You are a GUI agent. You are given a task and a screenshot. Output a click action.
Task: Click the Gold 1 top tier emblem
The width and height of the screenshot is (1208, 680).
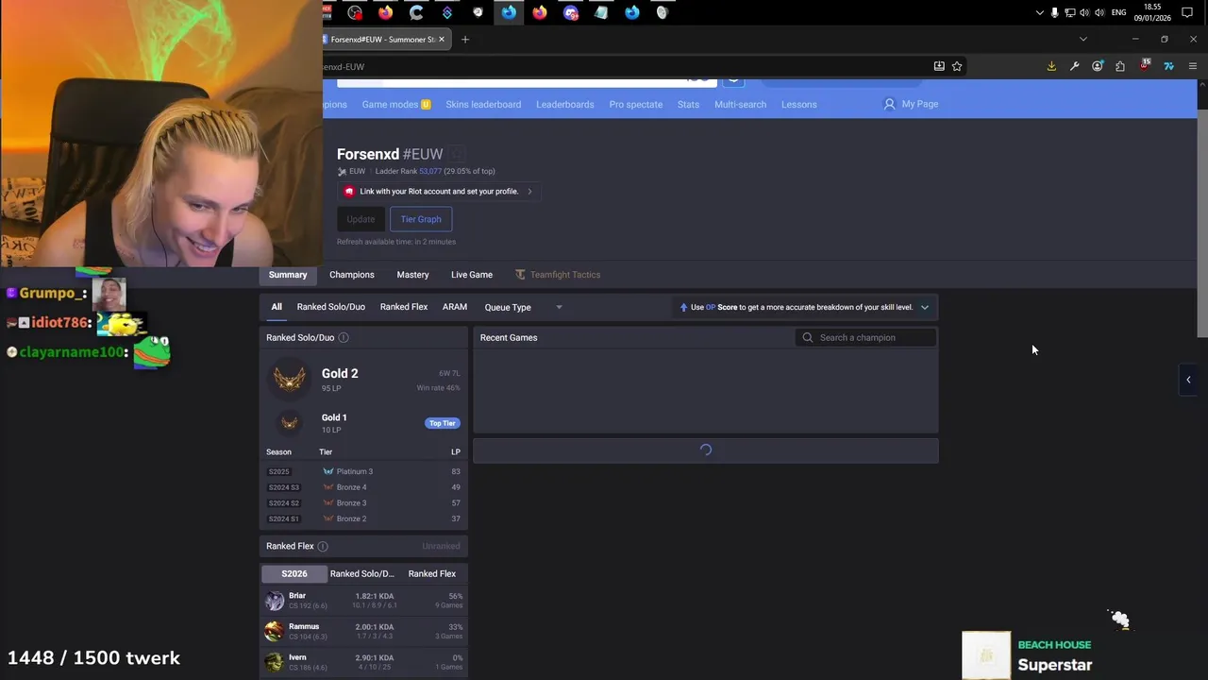pyautogui.click(x=290, y=423)
